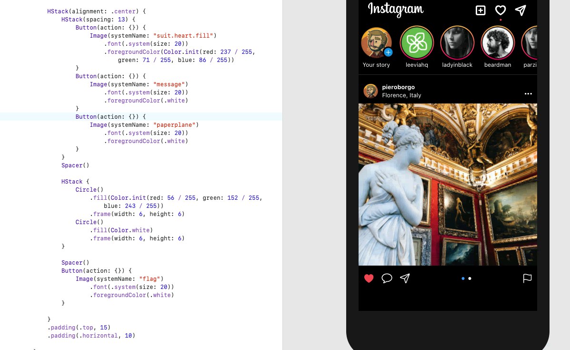Tap the post photo of the statue
570x350 pixels.
448,185
